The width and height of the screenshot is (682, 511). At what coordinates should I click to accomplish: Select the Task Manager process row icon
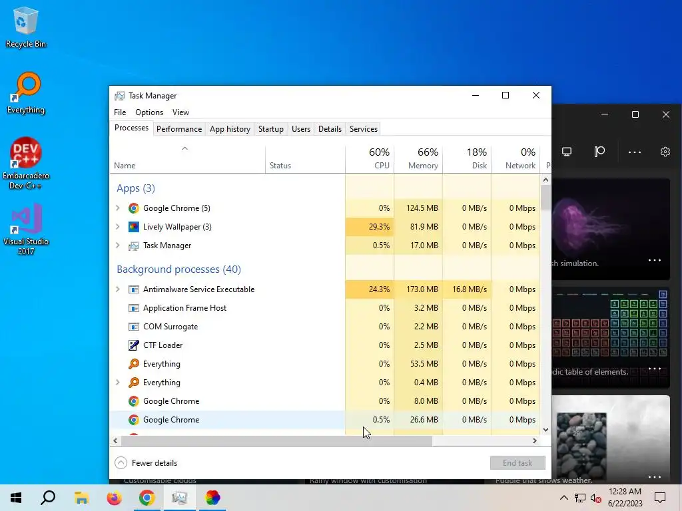click(133, 246)
